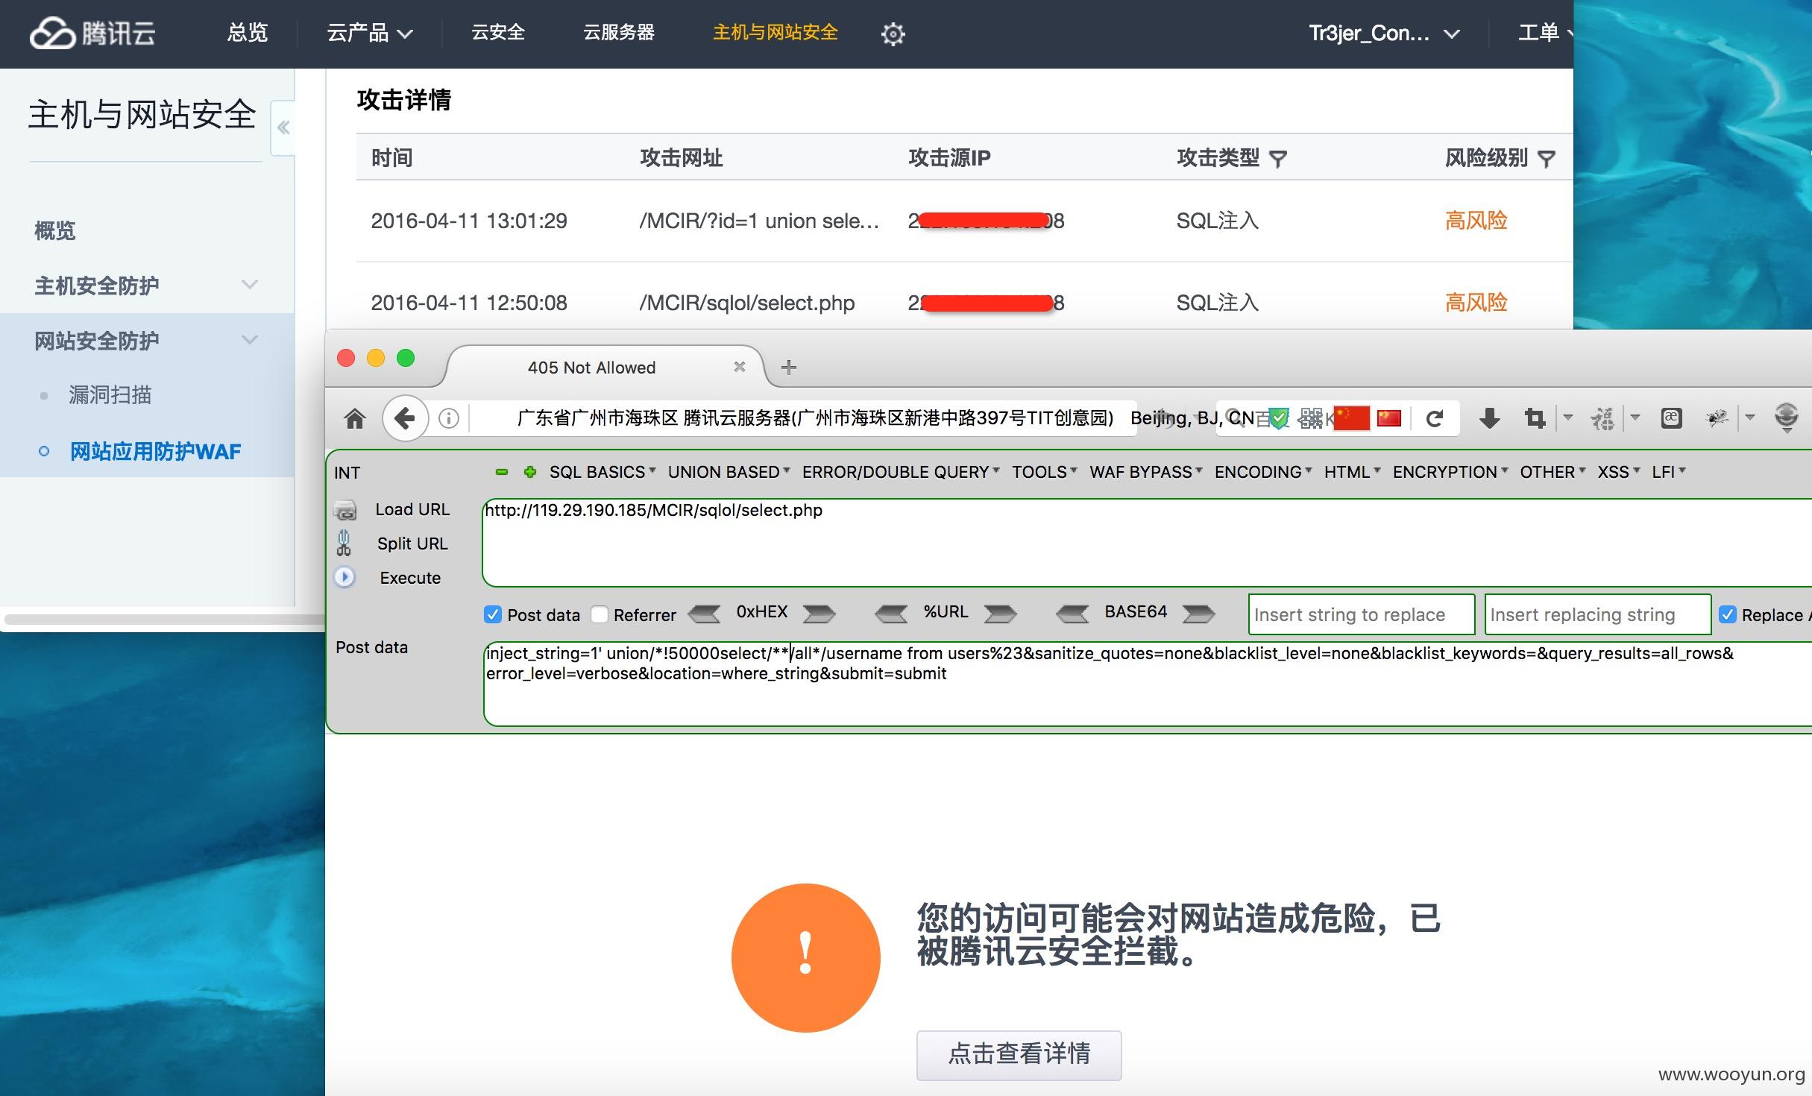Open the Tr3jer_Con account dropdown
This screenshot has height=1096, width=1812.
[1384, 33]
